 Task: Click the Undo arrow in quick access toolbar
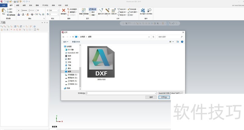[24, 2]
